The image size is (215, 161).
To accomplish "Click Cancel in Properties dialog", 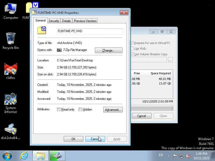I will (x=95, y=139).
